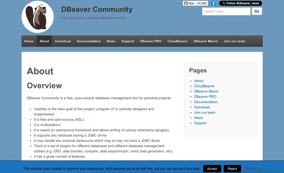Click the GitHub Star button
The image size is (284, 173).
click(189, 3)
